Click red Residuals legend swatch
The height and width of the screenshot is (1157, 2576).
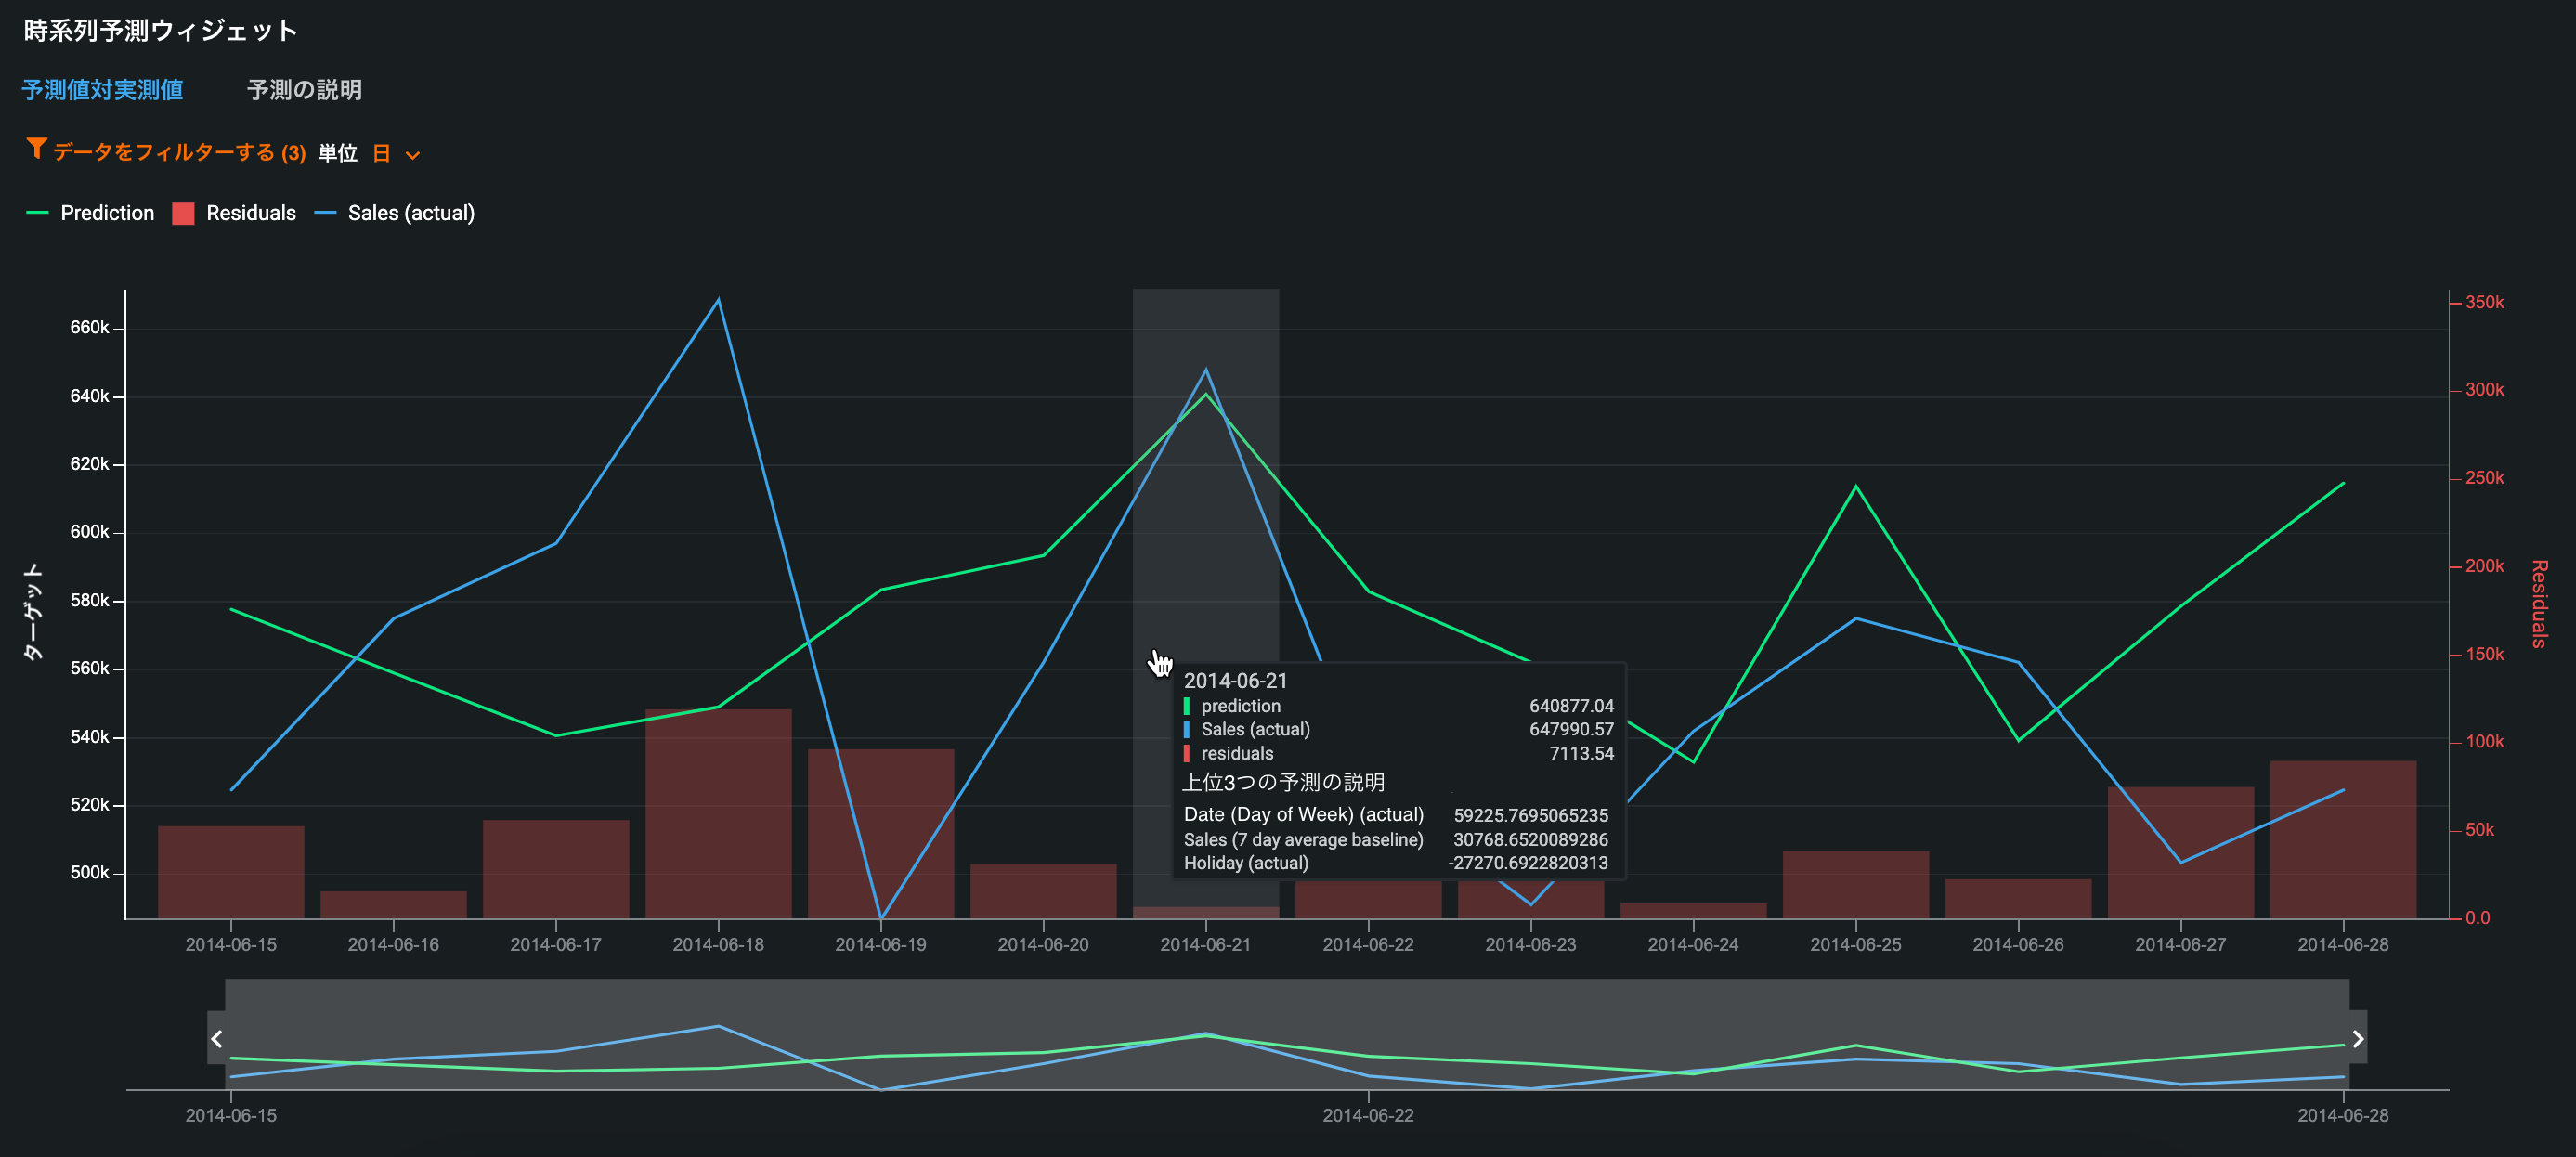click(x=183, y=213)
